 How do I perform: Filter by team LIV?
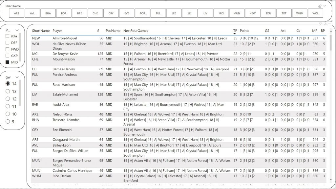[205, 13]
